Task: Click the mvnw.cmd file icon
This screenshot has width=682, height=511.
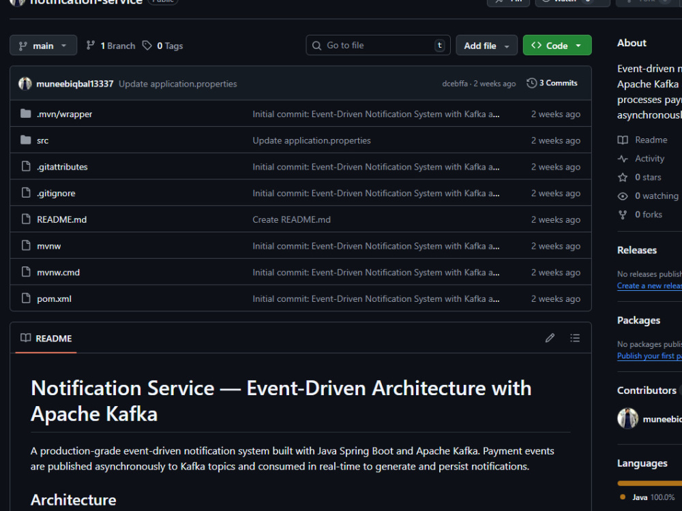Action: 26,272
